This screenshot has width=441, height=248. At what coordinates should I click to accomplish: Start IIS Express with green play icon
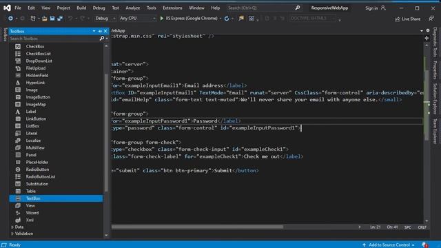(x=162, y=19)
